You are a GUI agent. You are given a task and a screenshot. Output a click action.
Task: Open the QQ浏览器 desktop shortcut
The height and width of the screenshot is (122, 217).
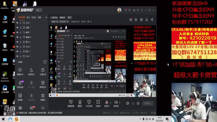[x=5, y=89]
